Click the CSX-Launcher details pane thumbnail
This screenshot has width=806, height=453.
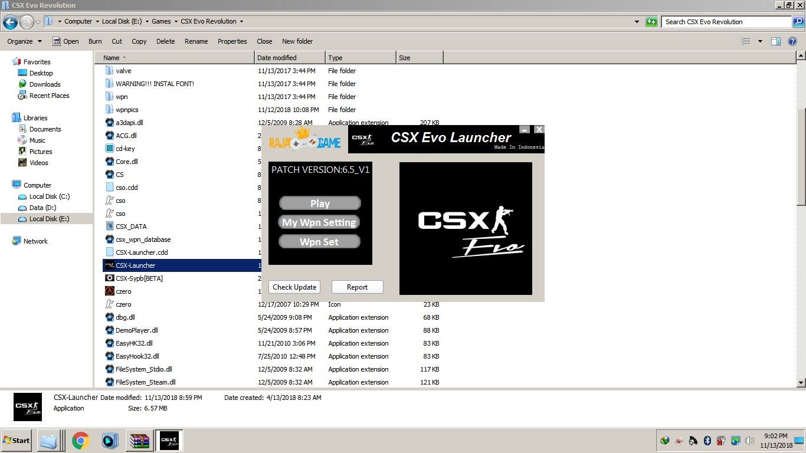tap(28, 408)
